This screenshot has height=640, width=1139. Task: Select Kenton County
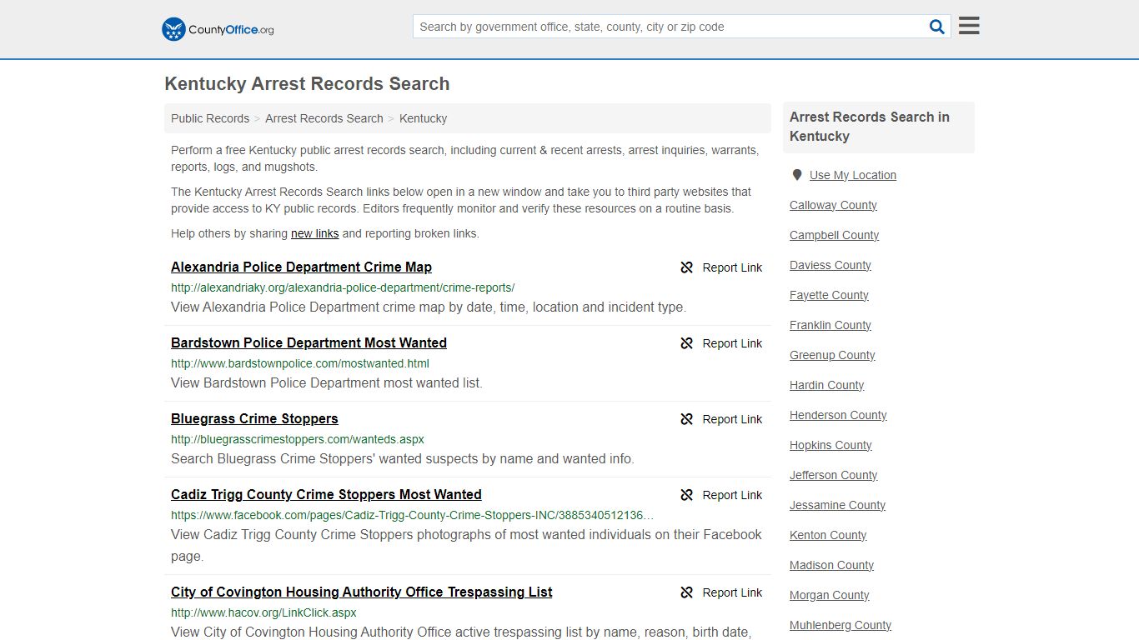828,535
